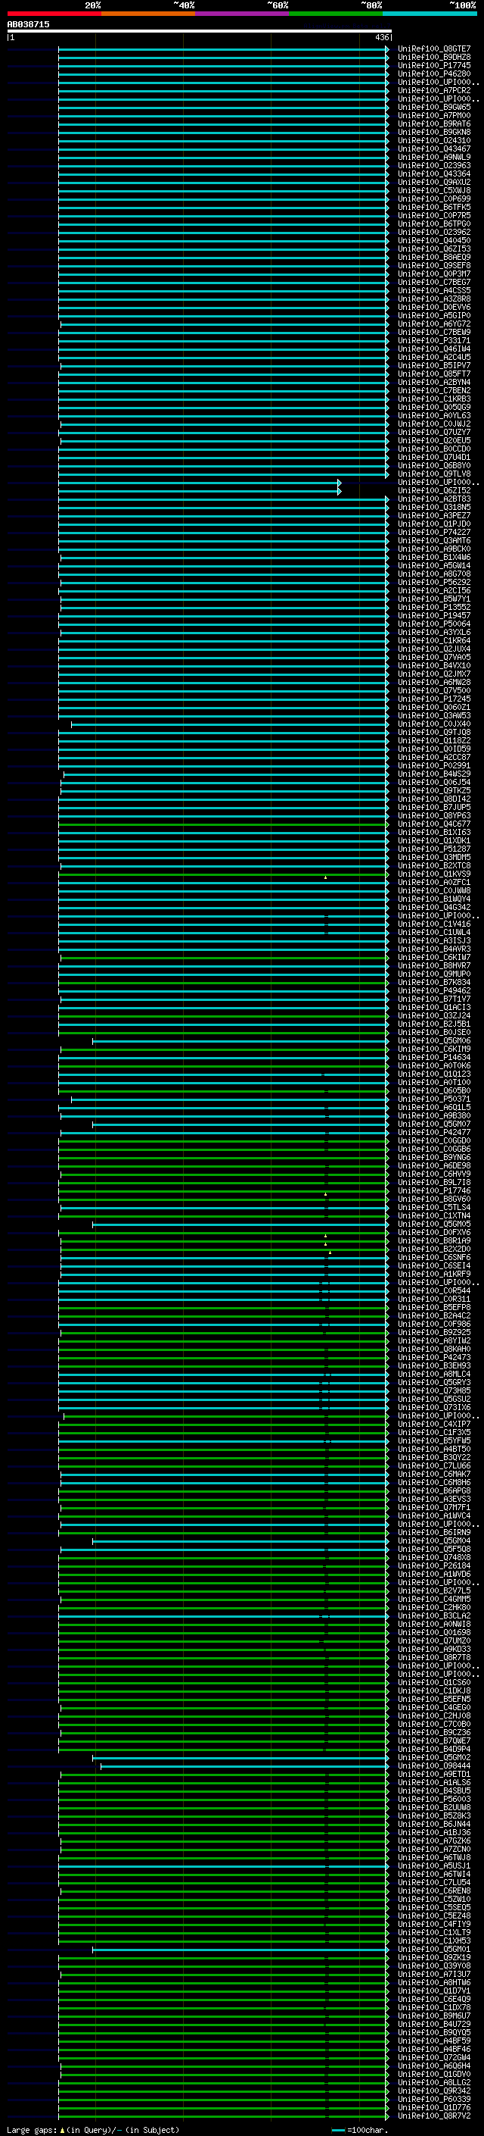The width and height of the screenshot is (484, 2136).
Task: Click the UniRef100_B7K834 label
Action: pos(433,983)
